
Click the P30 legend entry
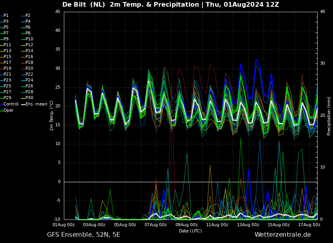pos(29,98)
